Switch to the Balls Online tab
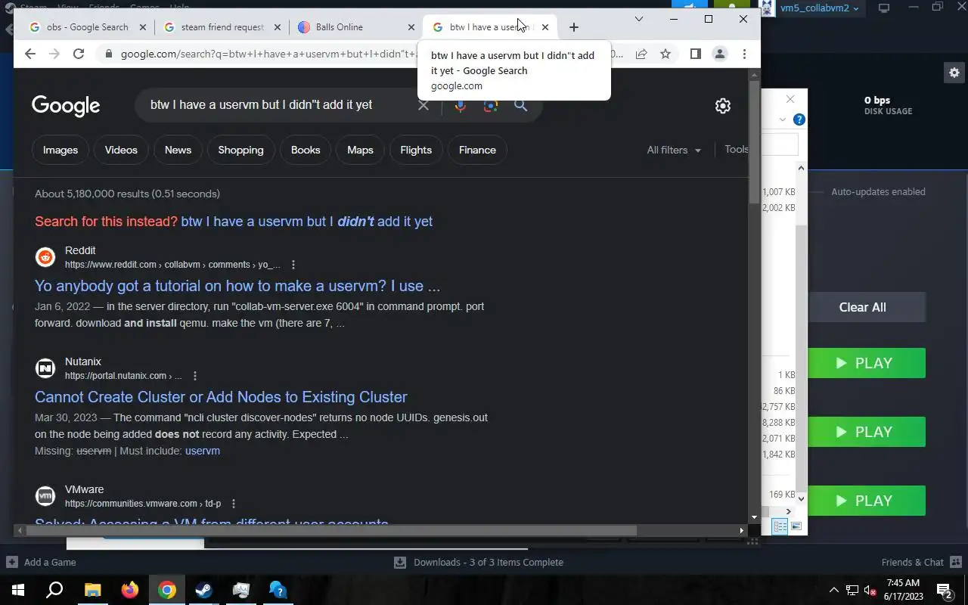This screenshot has width=968, height=605. point(355,27)
